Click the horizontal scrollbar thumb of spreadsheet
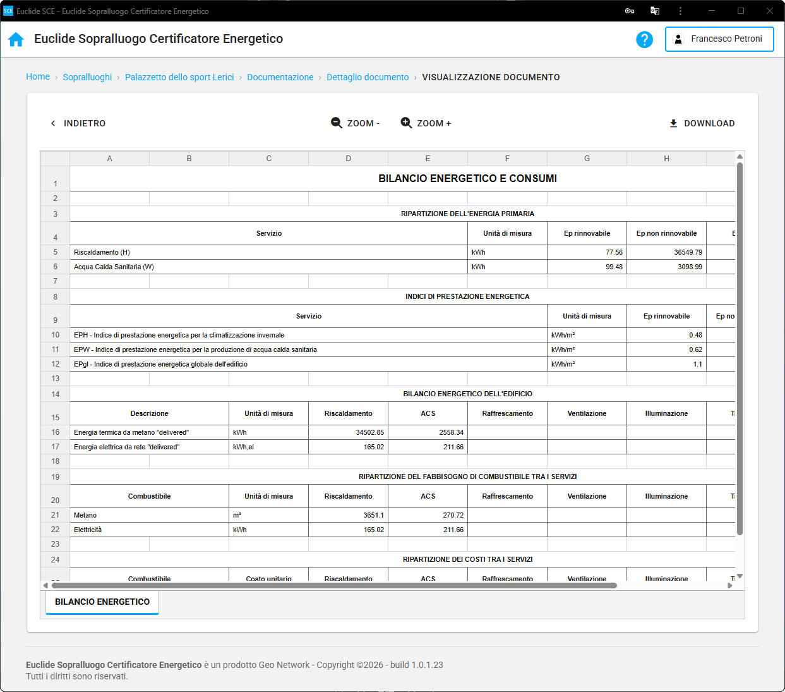 334,585
